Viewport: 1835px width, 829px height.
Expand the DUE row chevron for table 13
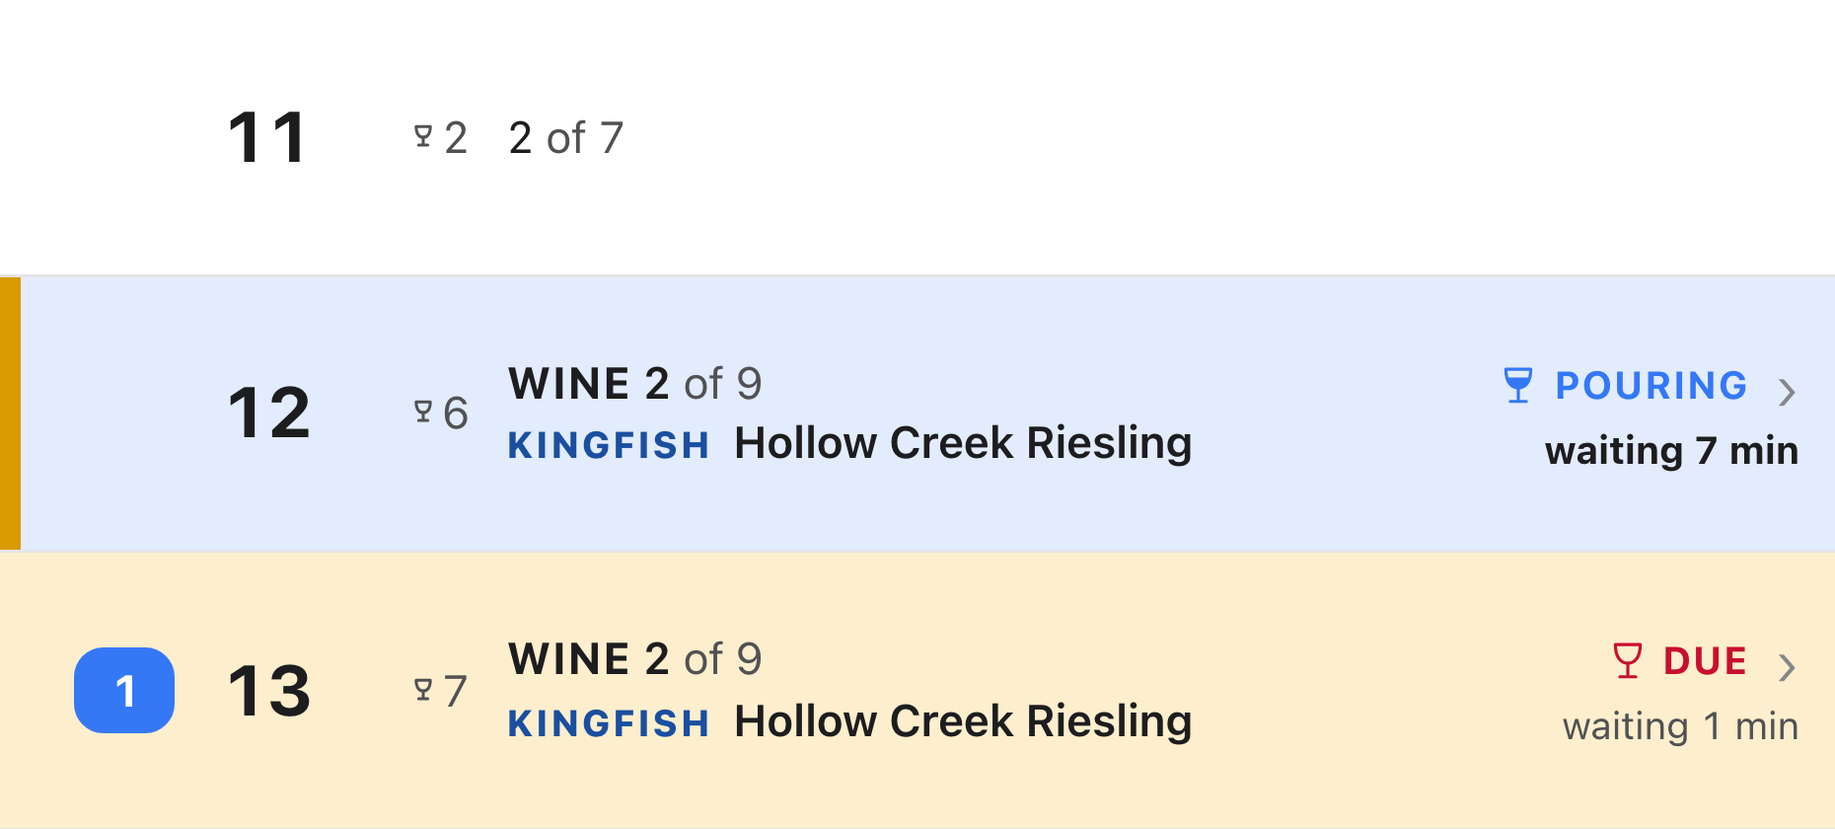tap(1787, 667)
